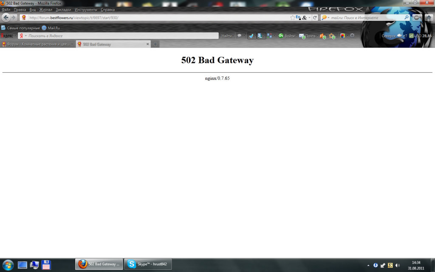Switch to the Форум - Комнатные растения tab
Screen dimensions: 435x272
pyautogui.click(x=37, y=44)
